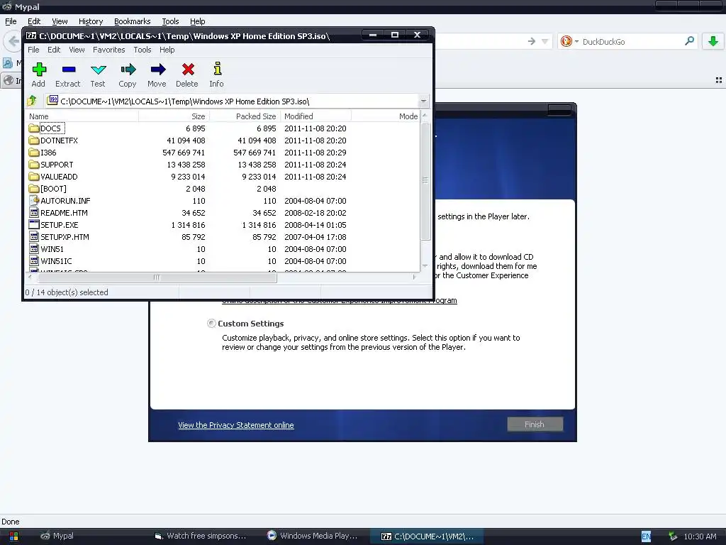Open the search engine selector dropdown
The height and width of the screenshot is (545, 726).
tap(577, 41)
